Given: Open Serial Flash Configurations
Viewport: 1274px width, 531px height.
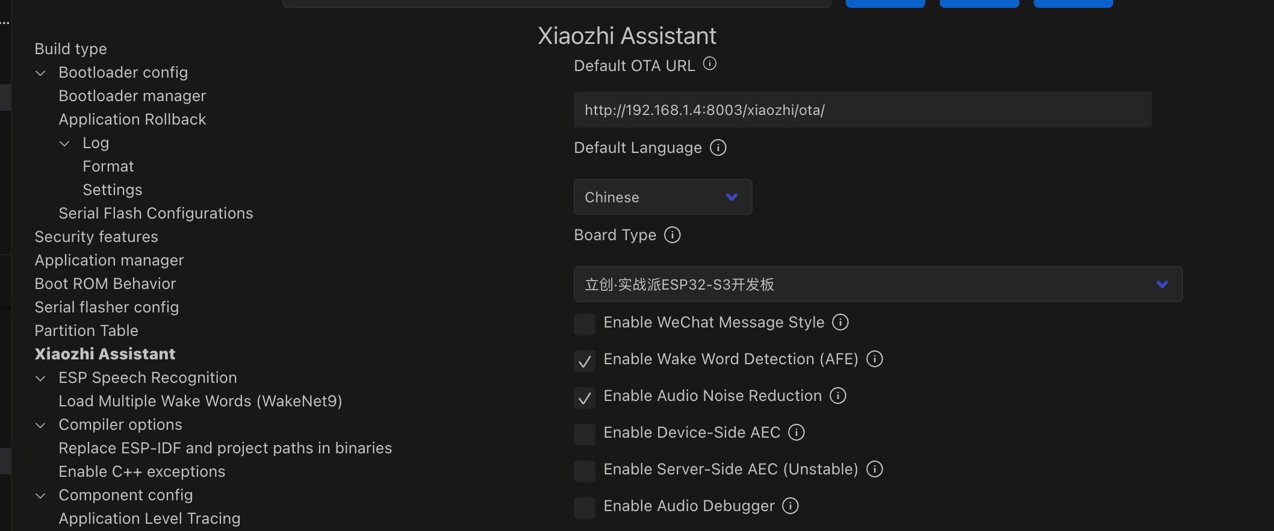Looking at the screenshot, I should 156,213.
